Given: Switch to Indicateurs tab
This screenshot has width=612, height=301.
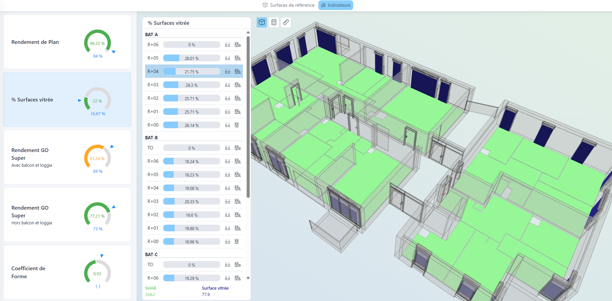Looking at the screenshot, I should coord(335,5).
